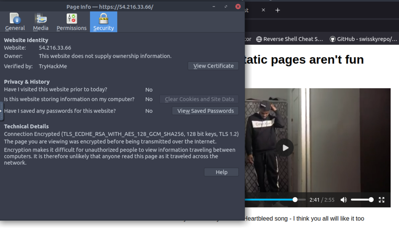399x230 pixels.
Task: Open a new browser tab with plus icon
Action: [278, 10]
